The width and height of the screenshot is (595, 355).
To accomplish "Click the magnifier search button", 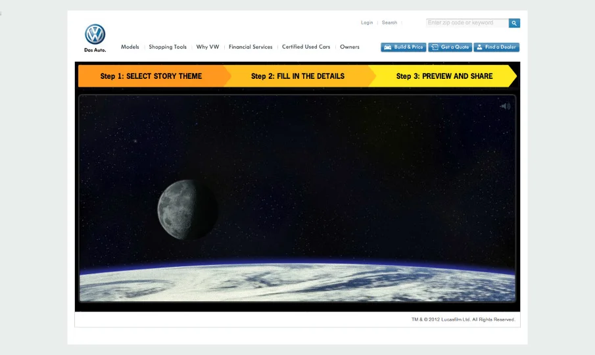I will pos(514,23).
